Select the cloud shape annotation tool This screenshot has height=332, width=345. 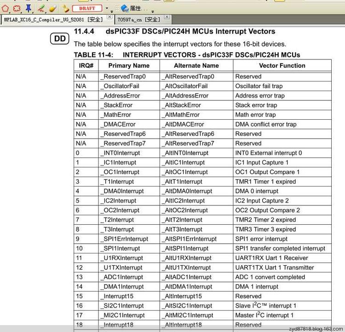pos(17,8)
